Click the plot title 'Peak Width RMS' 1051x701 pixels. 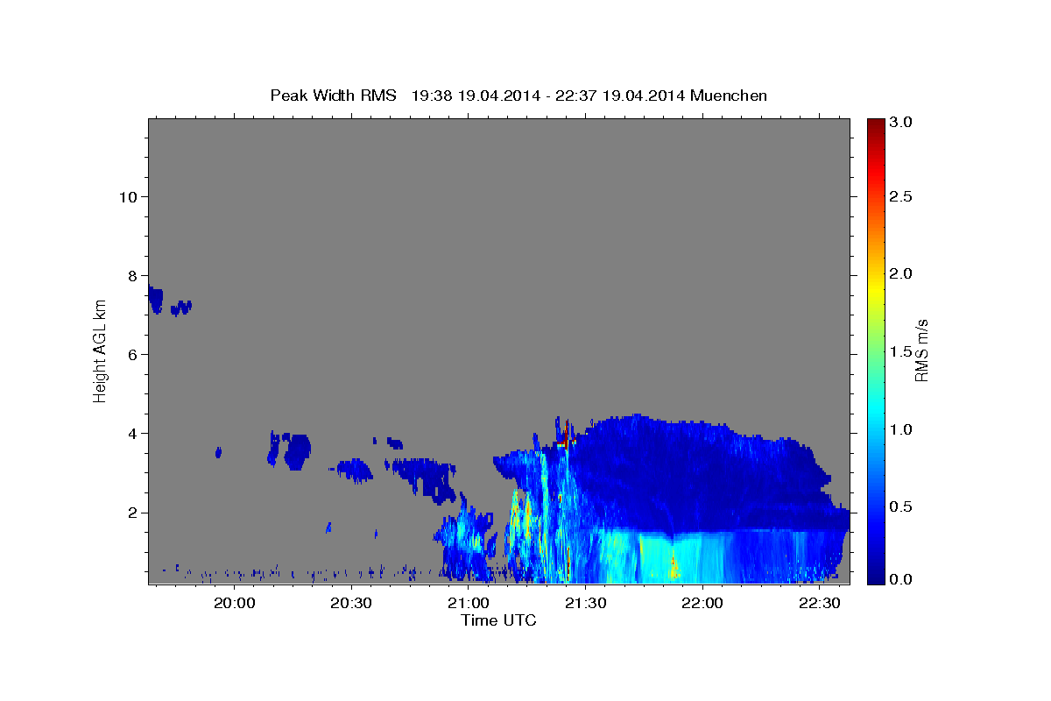tap(333, 95)
